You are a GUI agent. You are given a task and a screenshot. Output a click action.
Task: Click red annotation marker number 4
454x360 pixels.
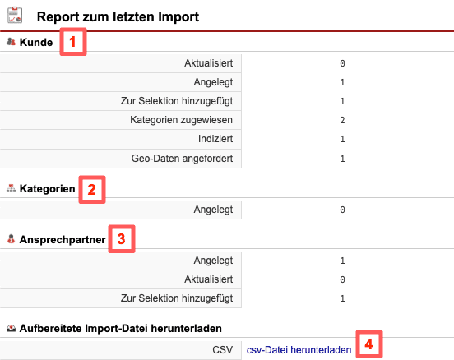(369, 344)
